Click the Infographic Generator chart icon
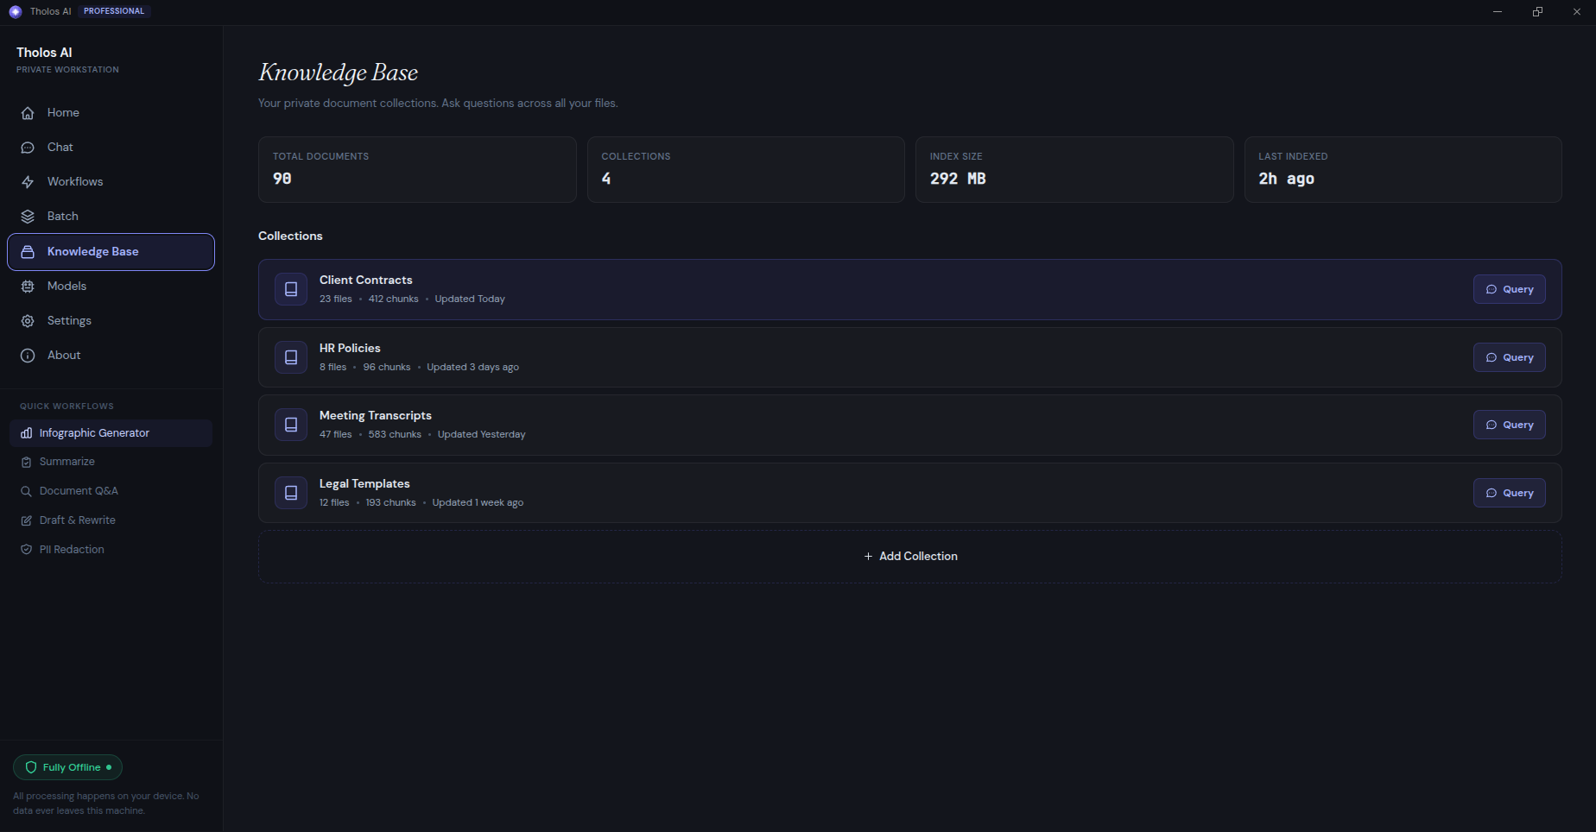The width and height of the screenshot is (1596, 832). 26,433
